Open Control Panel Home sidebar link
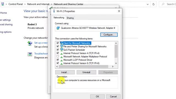Viewport: 176px width, 99px height. (x=3, y=13)
